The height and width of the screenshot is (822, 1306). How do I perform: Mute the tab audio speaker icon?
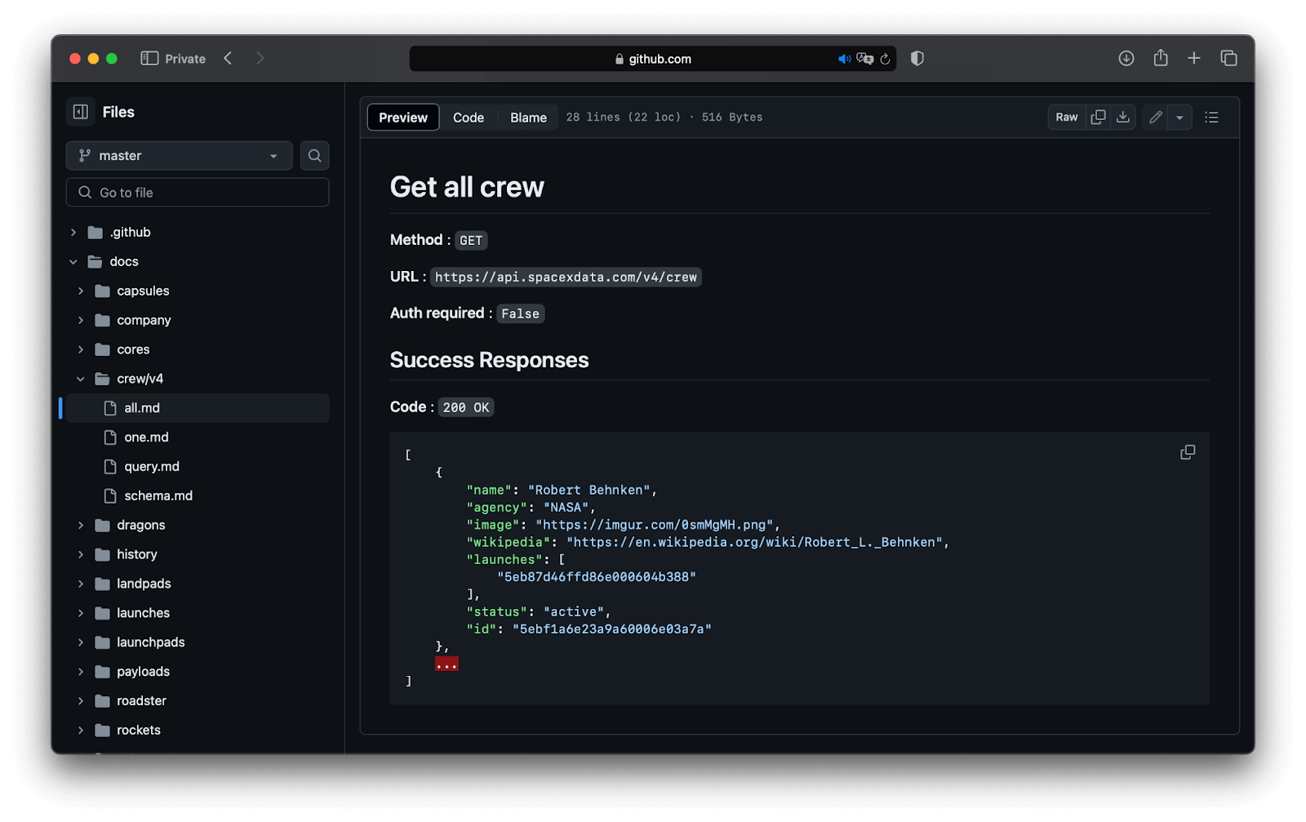(x=844, y=59)
